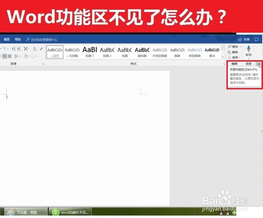The height and width of the screenshot is (218, 263).
Task: Click the 听写 microphone icon
Action: click(249, 49)
